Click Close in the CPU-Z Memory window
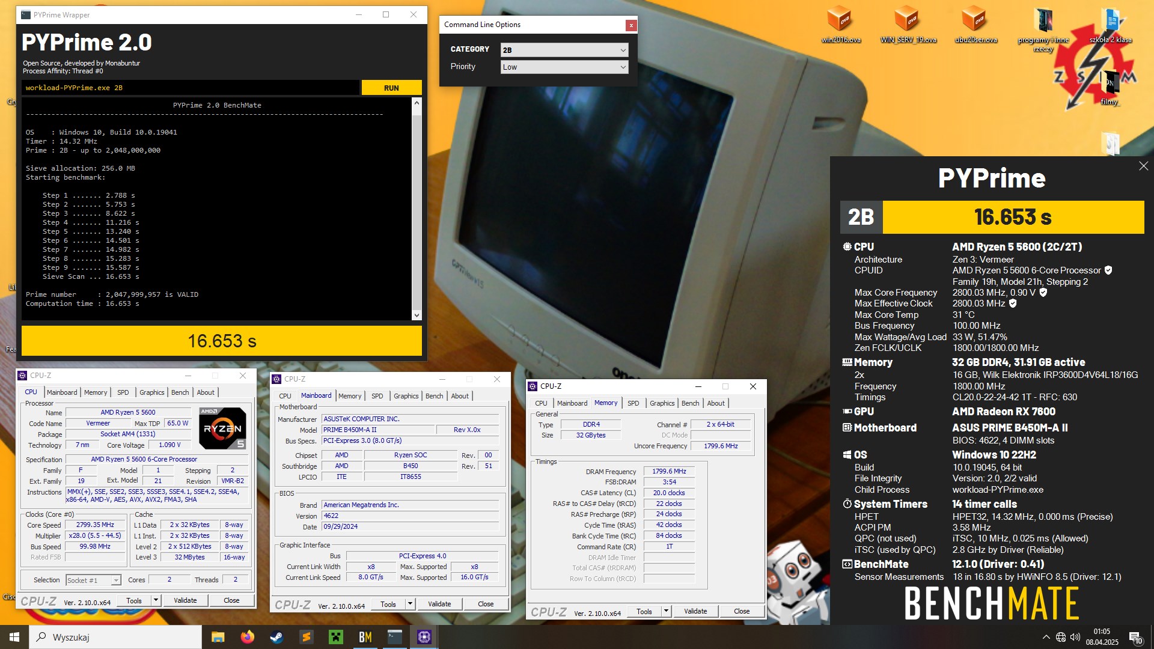This screenshot has height=649, width=1154. click(x=742, y=611)
